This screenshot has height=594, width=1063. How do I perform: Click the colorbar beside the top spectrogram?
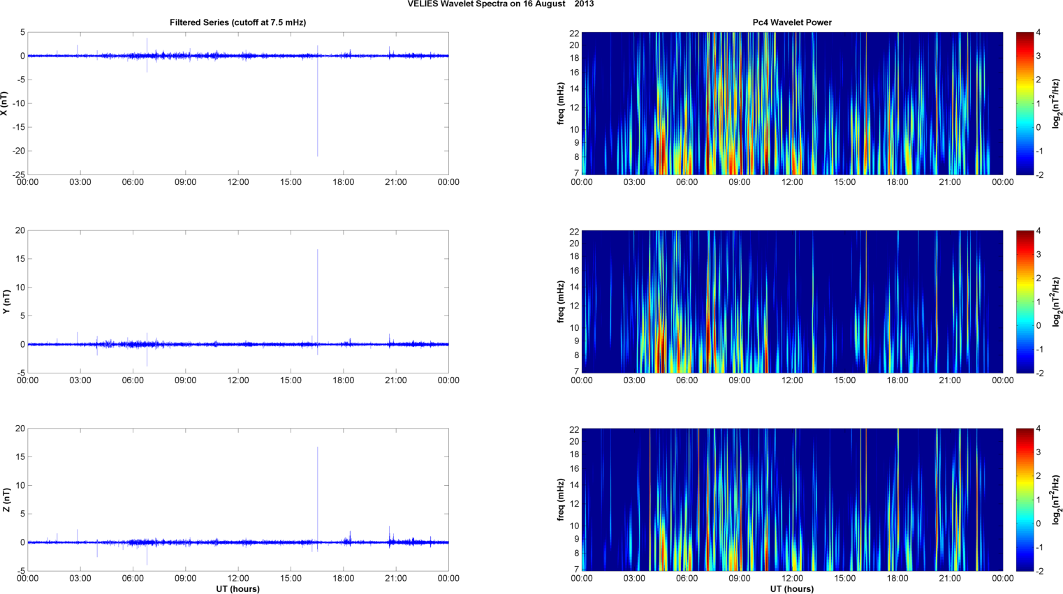(1024, 103)
